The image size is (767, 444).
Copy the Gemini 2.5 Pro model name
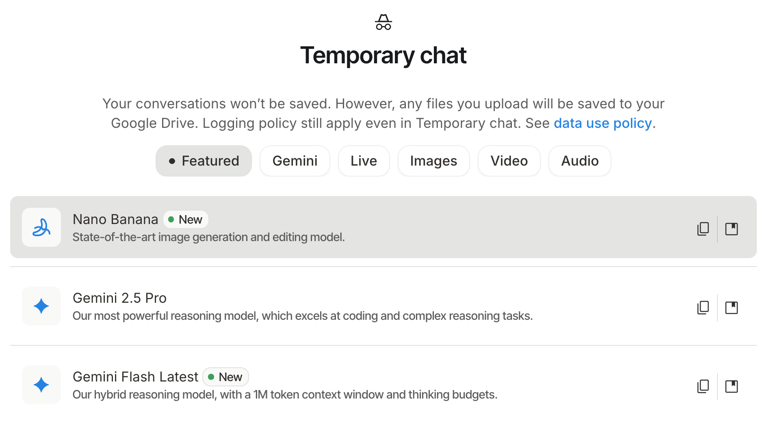(x=703, y=308)
